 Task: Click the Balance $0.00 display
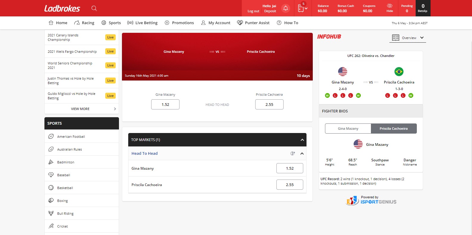[323, 8]
